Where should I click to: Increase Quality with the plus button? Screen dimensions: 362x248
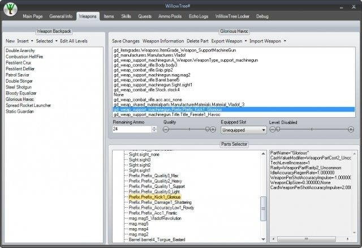213,130
